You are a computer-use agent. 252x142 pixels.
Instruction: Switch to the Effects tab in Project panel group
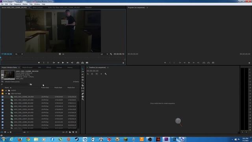coord(49,67)
